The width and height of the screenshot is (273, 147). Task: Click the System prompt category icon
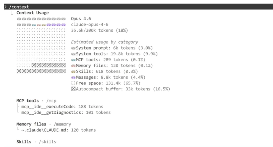point(73,48)
